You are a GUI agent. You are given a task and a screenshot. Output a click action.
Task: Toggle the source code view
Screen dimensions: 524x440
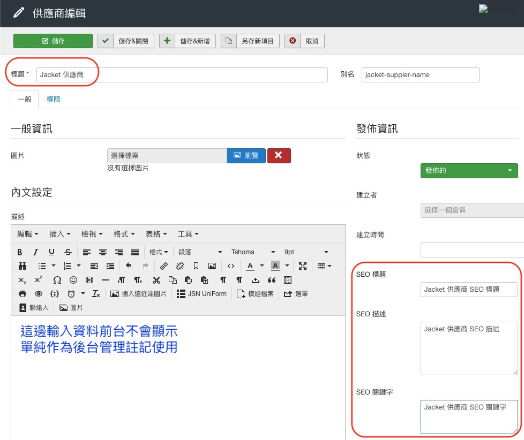pos(231,266)
